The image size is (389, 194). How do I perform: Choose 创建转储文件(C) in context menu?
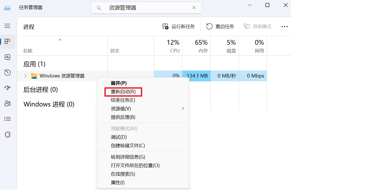click(128, 146)
